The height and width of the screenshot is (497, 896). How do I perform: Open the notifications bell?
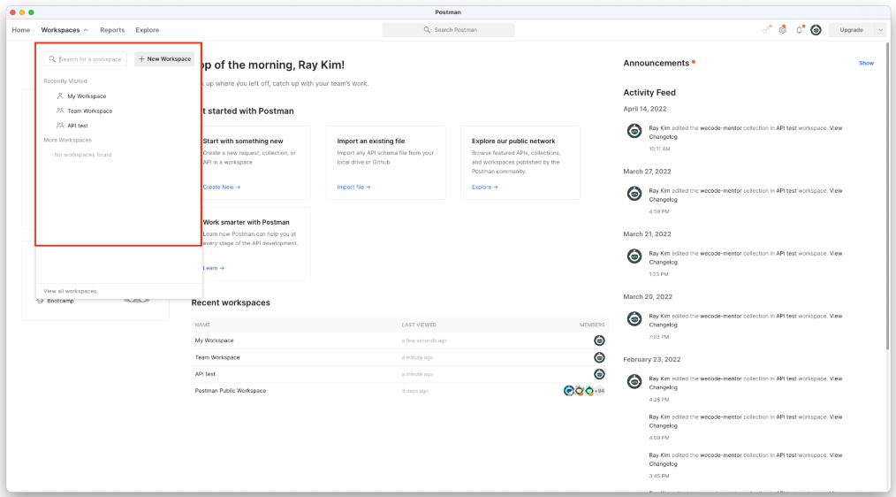800,30
